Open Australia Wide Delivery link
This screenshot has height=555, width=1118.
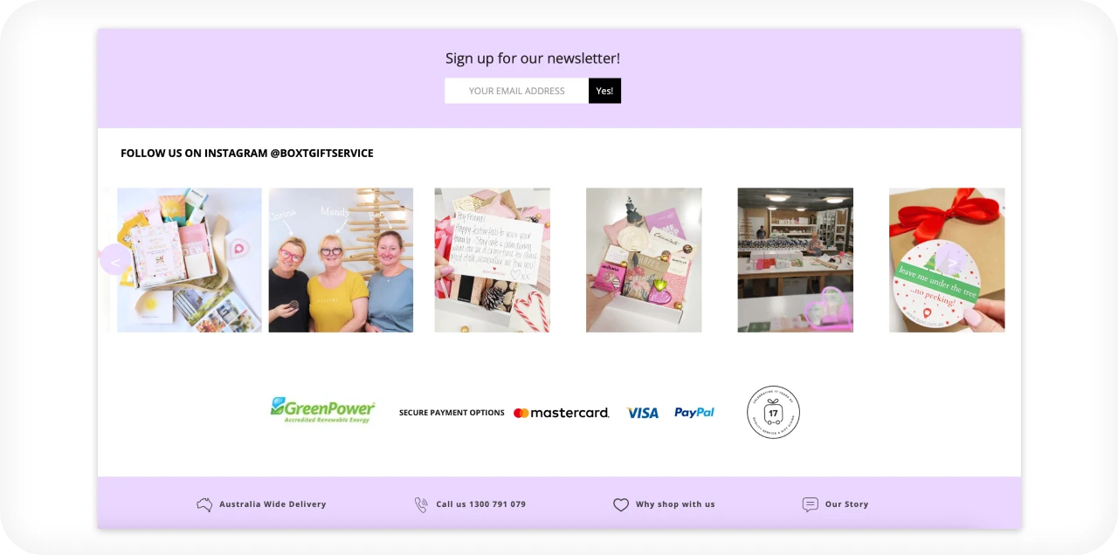click(273, 504)
